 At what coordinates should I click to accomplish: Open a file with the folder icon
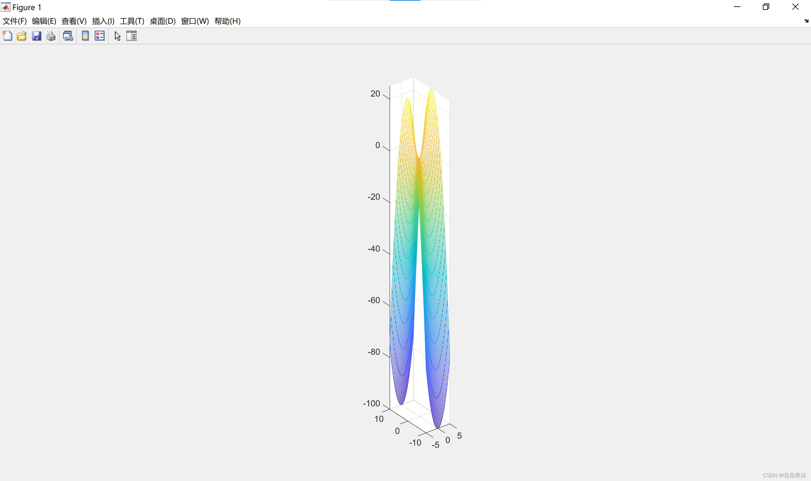click(22, 36)
